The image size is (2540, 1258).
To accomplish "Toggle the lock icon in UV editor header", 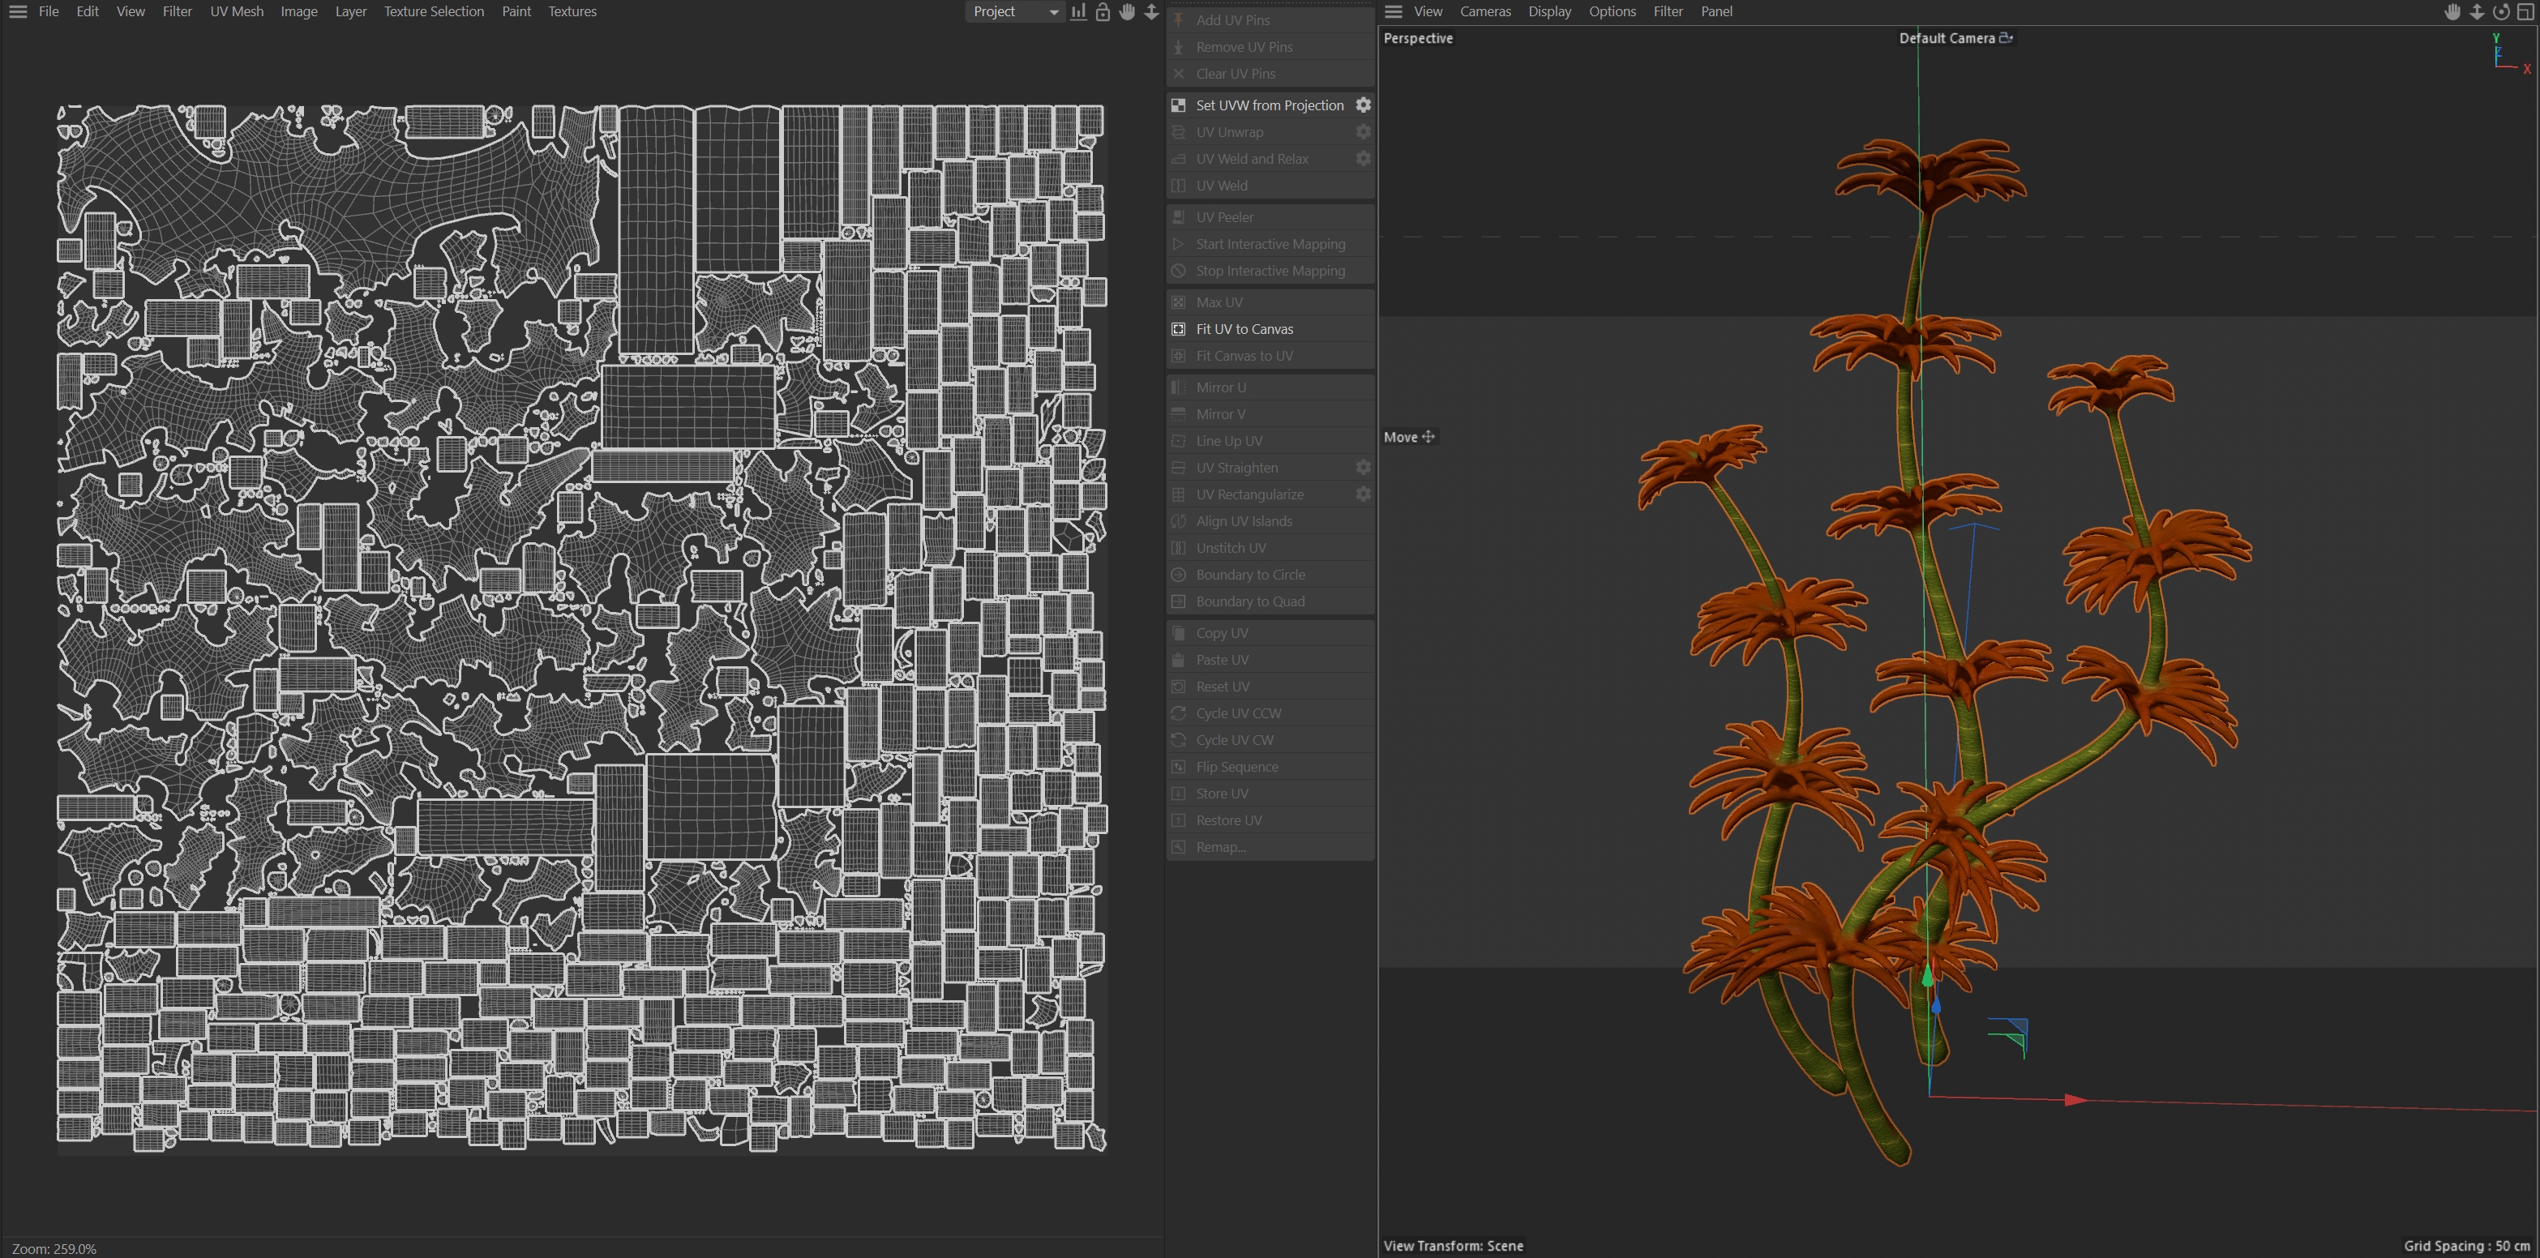I will pyautogui.click(x=1103, y=12).
